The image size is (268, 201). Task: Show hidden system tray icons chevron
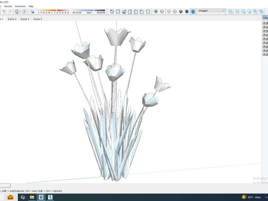(266, 197)
